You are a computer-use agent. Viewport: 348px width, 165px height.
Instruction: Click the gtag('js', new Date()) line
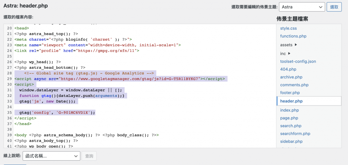[x=47, y=101]
